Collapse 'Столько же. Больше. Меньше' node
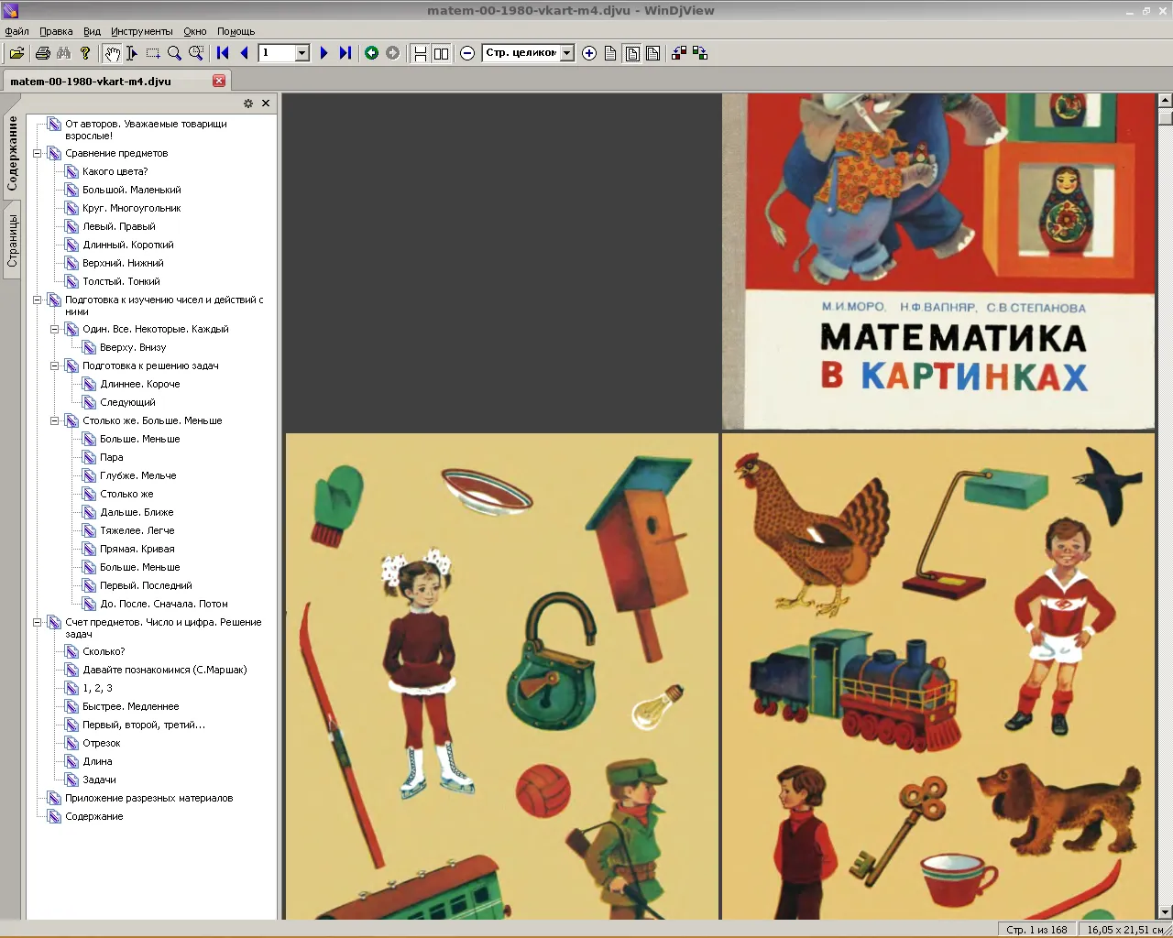1173x938 pixels. pos(55,420)
